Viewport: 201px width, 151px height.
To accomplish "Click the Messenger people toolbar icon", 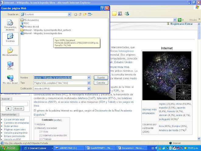I will pos(127,14).
